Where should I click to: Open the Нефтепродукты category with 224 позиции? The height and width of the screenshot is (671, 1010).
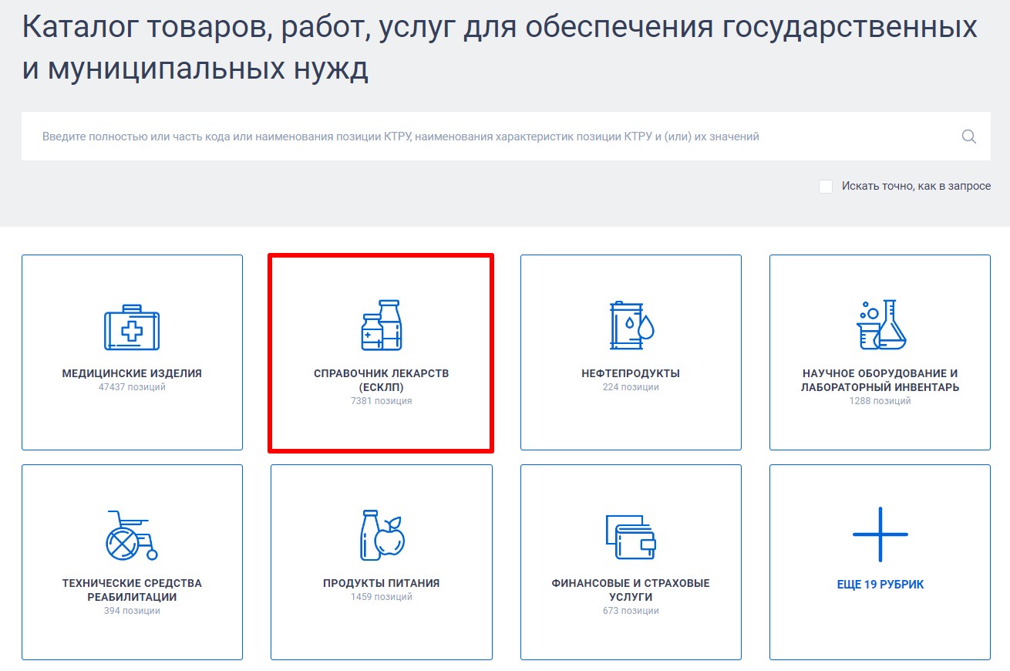point(630,352)
